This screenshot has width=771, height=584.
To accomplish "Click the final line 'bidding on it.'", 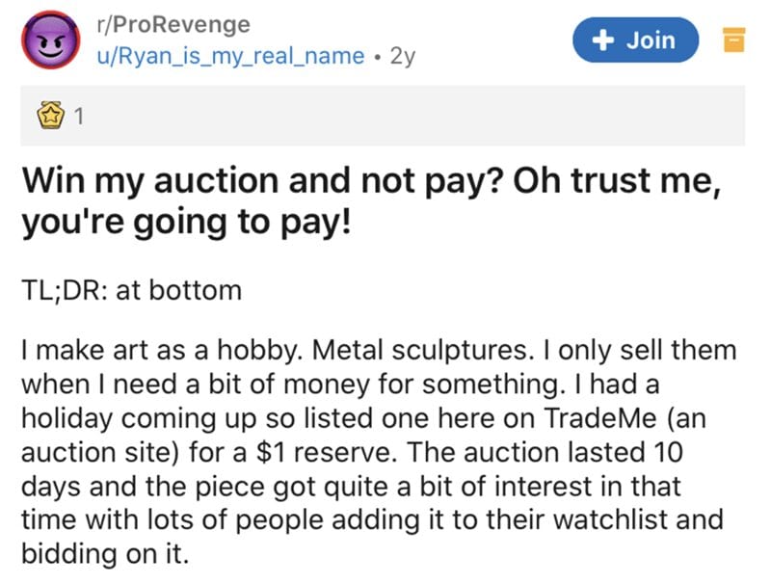I will click(x=105, y=554).
